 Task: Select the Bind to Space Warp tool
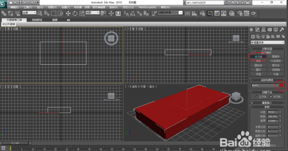(x=17, y=13)
